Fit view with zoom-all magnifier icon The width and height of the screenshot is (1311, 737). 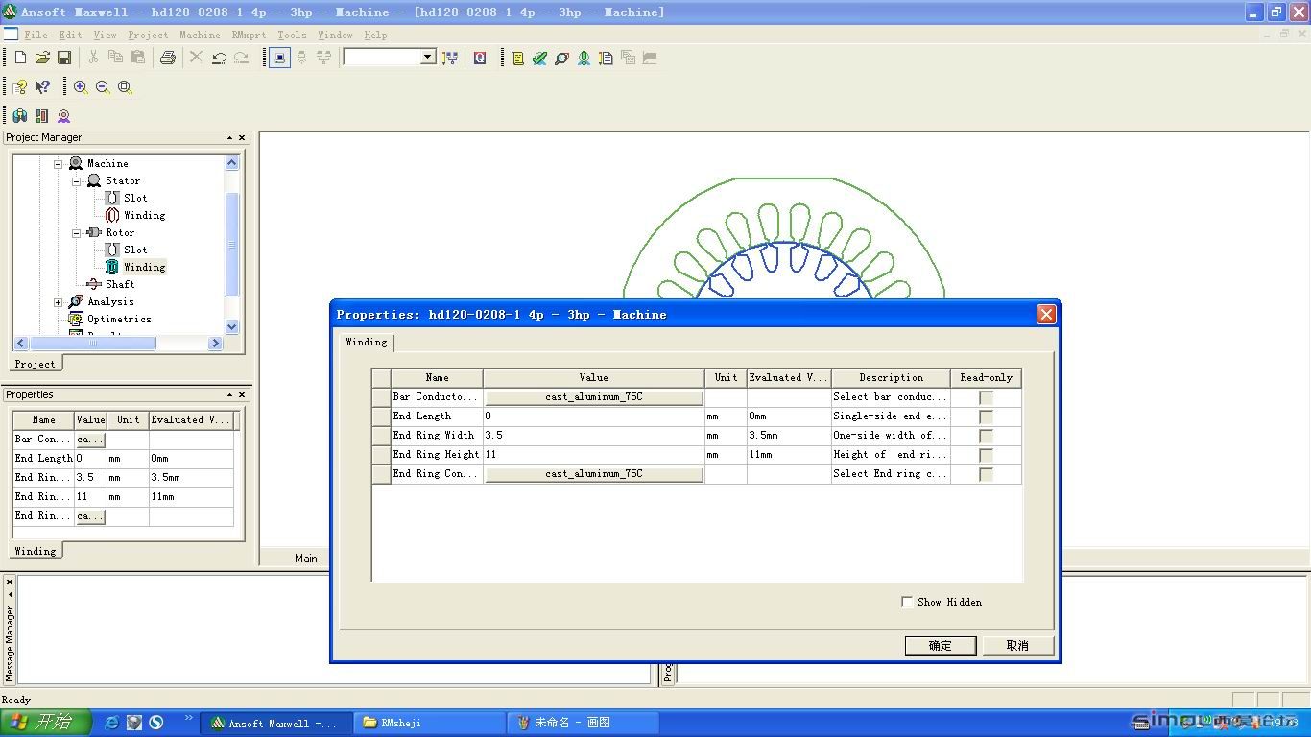(x=125, y=86)
